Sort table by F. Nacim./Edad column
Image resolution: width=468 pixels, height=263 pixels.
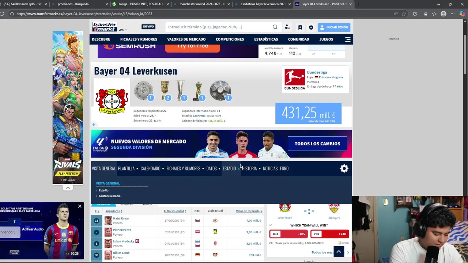click(175, 211)
